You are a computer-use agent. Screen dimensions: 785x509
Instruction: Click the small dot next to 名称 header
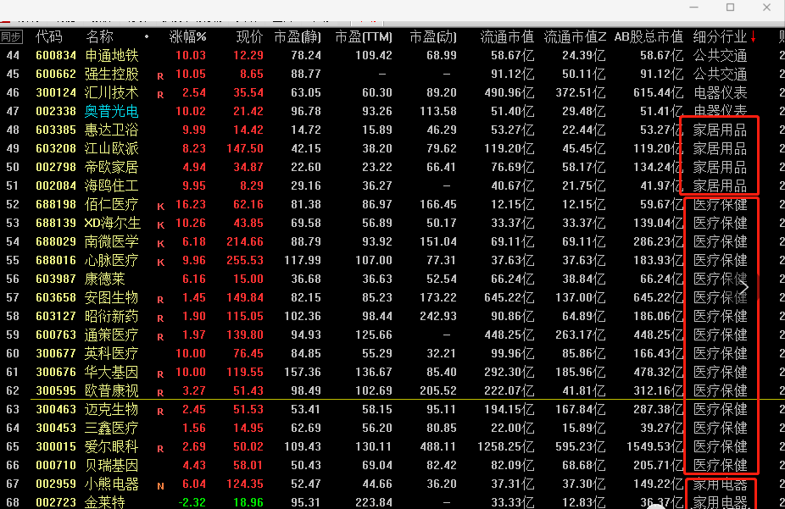pos(146,36)
